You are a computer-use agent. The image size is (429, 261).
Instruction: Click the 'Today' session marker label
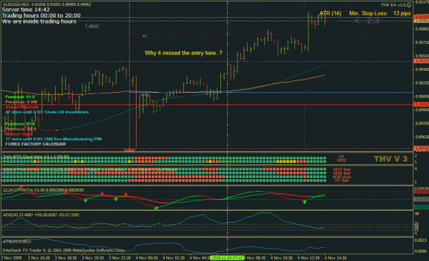click(129, 150)
